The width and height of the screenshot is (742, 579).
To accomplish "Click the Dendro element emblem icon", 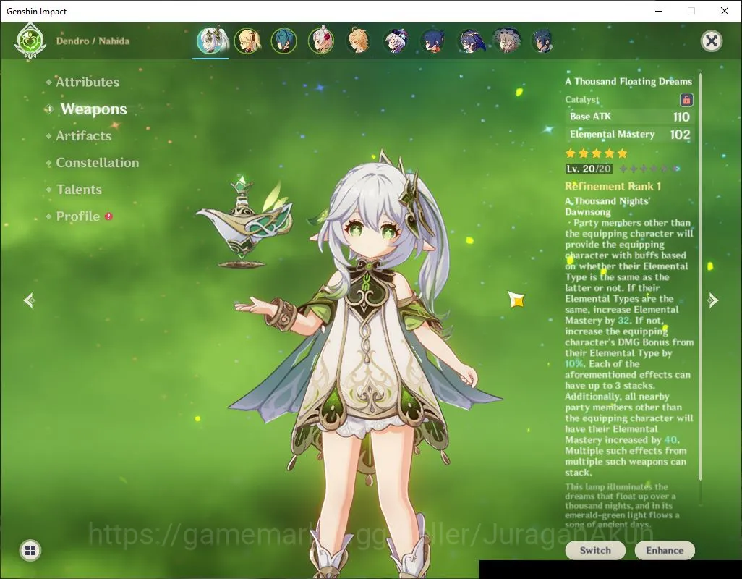I will pos(30,41).
